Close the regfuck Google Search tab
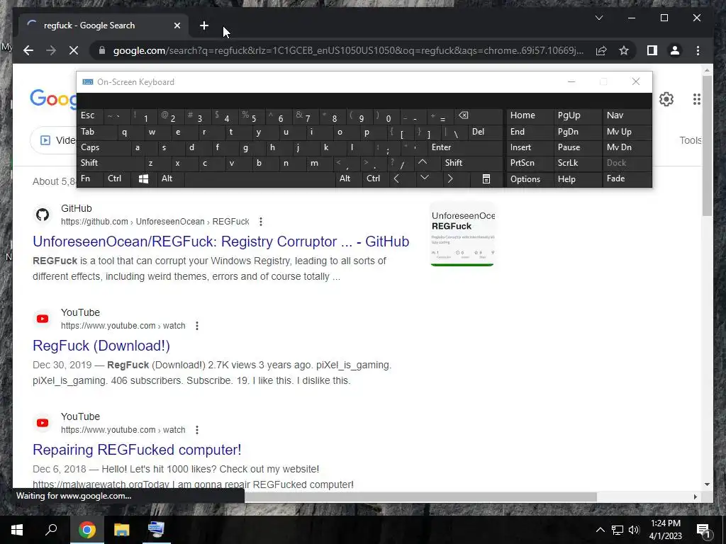Viewport: 726px width, 544px height. (177, 25)
